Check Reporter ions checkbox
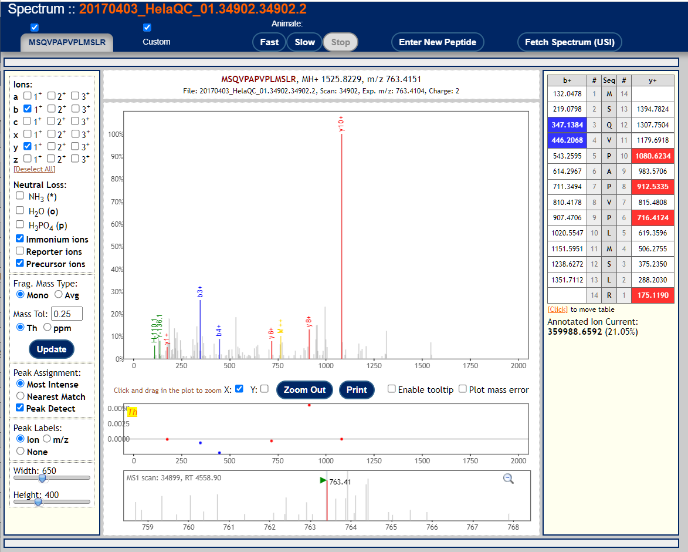The height and width of the screenshot is (552, 688). [x=20, y=251]
